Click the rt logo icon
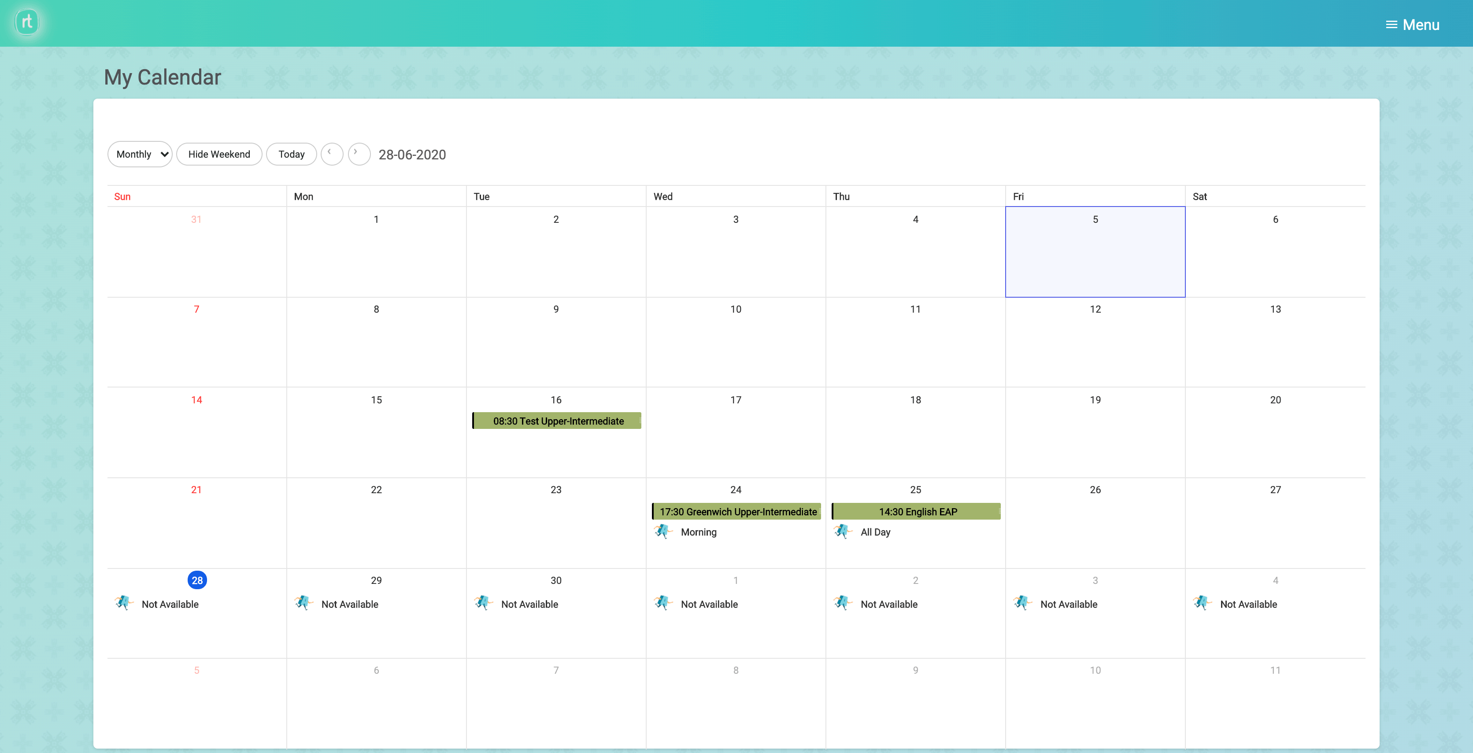 click(27, 22)
